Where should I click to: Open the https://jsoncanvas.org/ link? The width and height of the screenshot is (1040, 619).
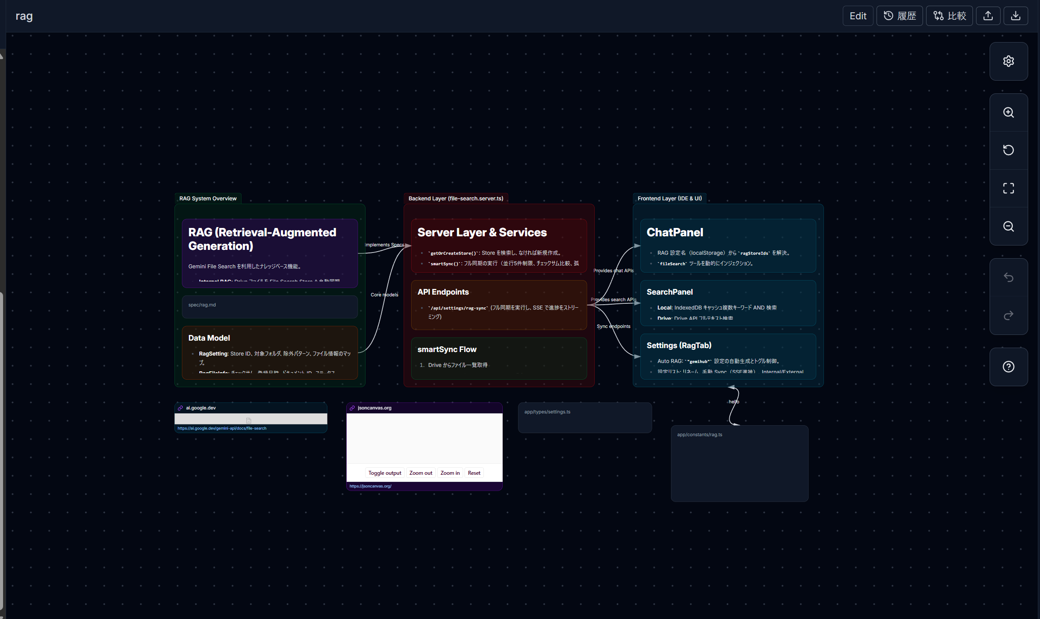pyautogui.click(x=370, y=486)
